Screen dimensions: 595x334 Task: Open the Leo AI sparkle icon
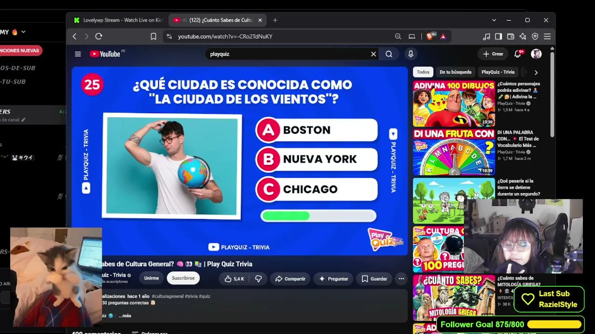523,36
